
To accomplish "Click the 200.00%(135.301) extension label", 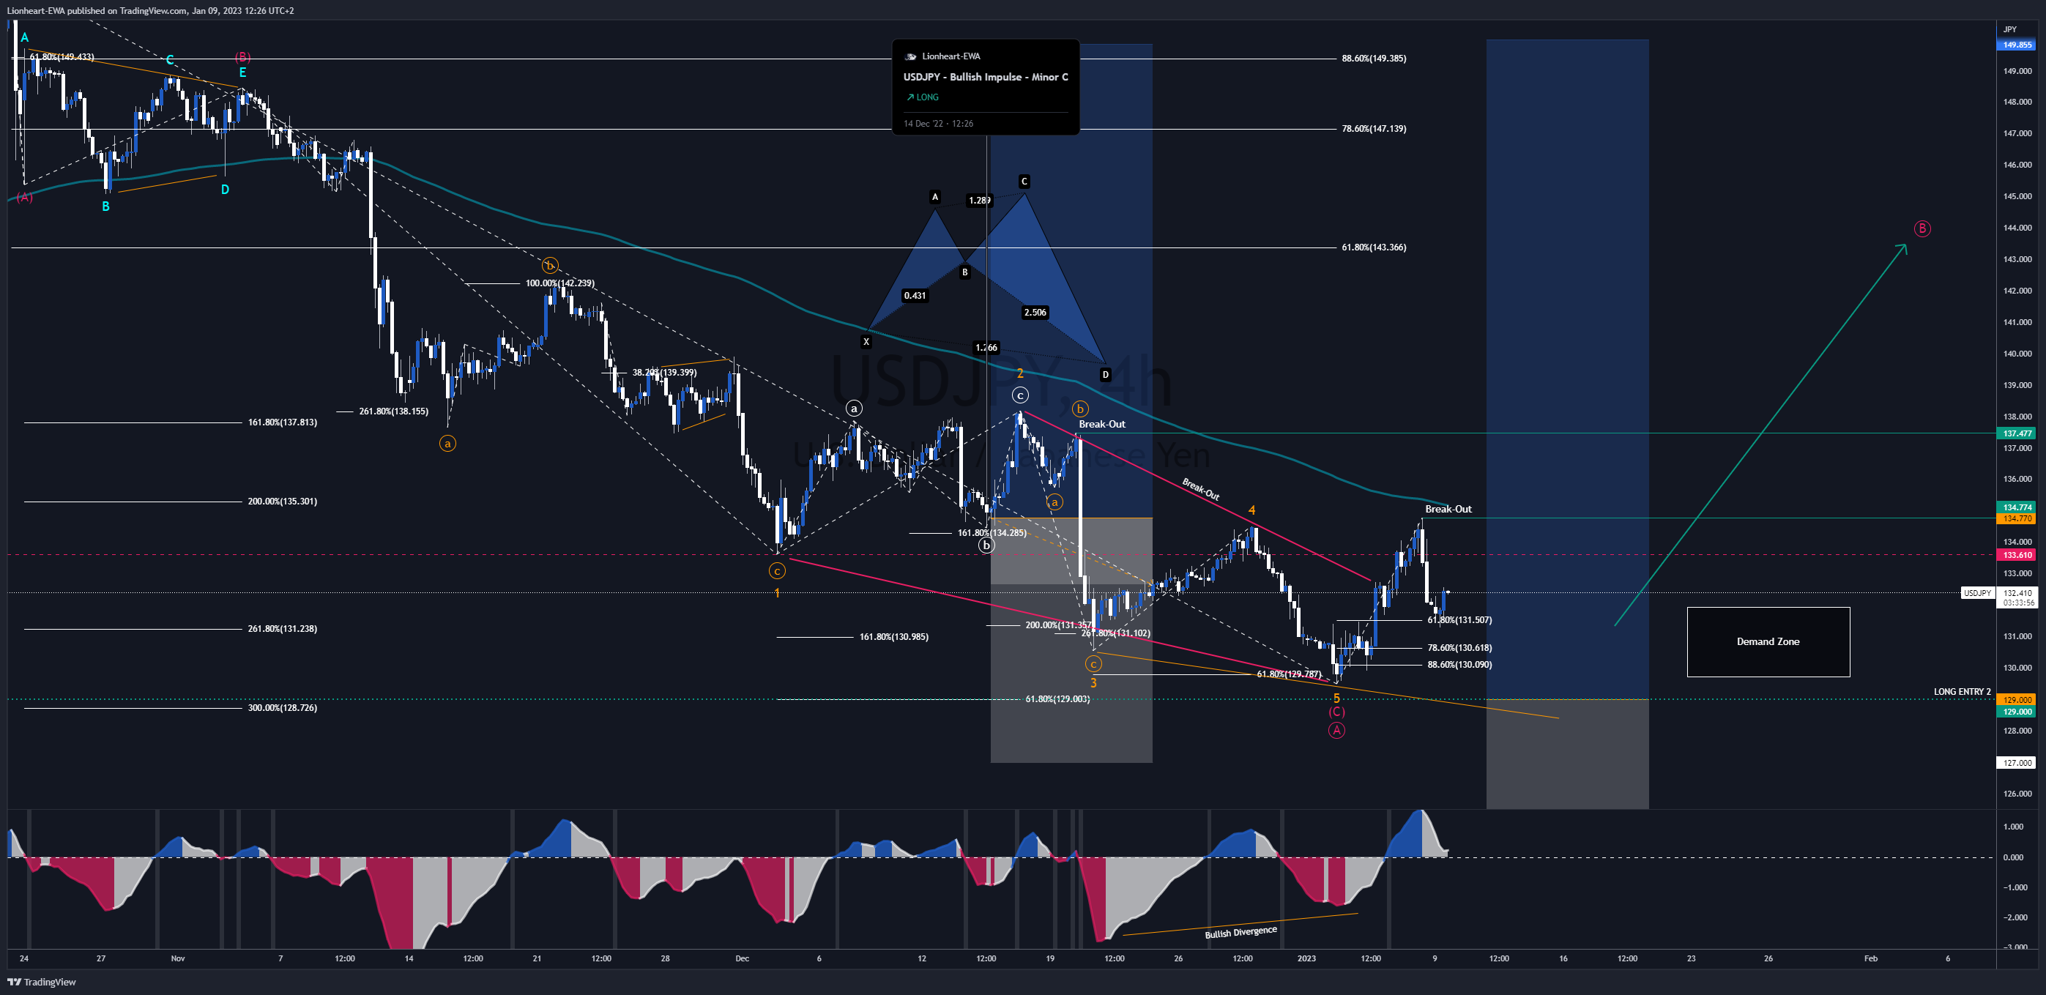I will [282, 501].
